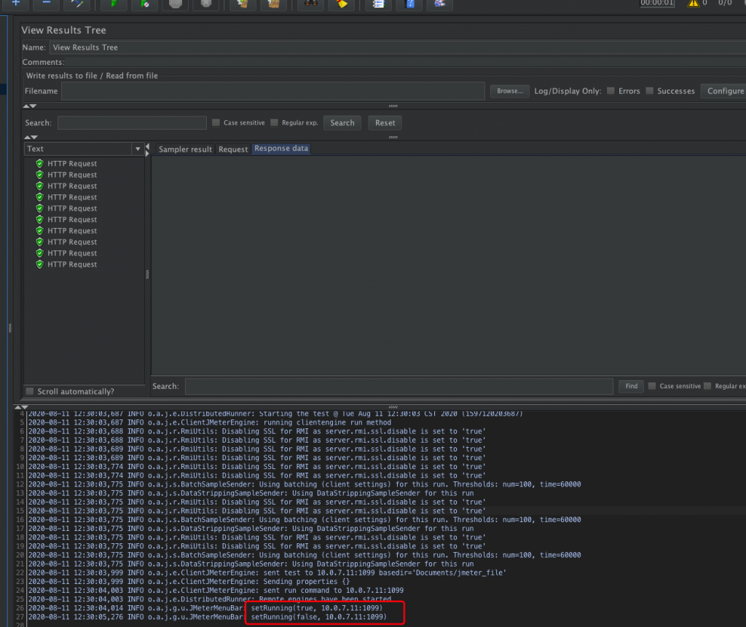The image size is (746, 627).
Task: Click the Collapse all minus toolbar icon
Action: point(46,4)
